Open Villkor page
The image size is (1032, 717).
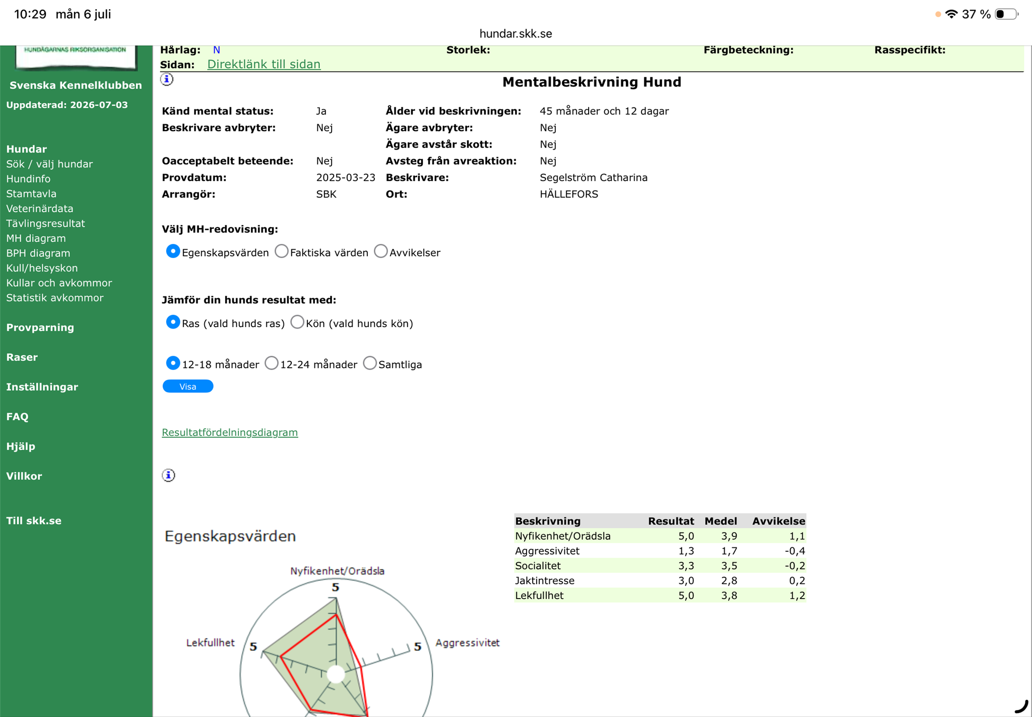coord(24,476)
